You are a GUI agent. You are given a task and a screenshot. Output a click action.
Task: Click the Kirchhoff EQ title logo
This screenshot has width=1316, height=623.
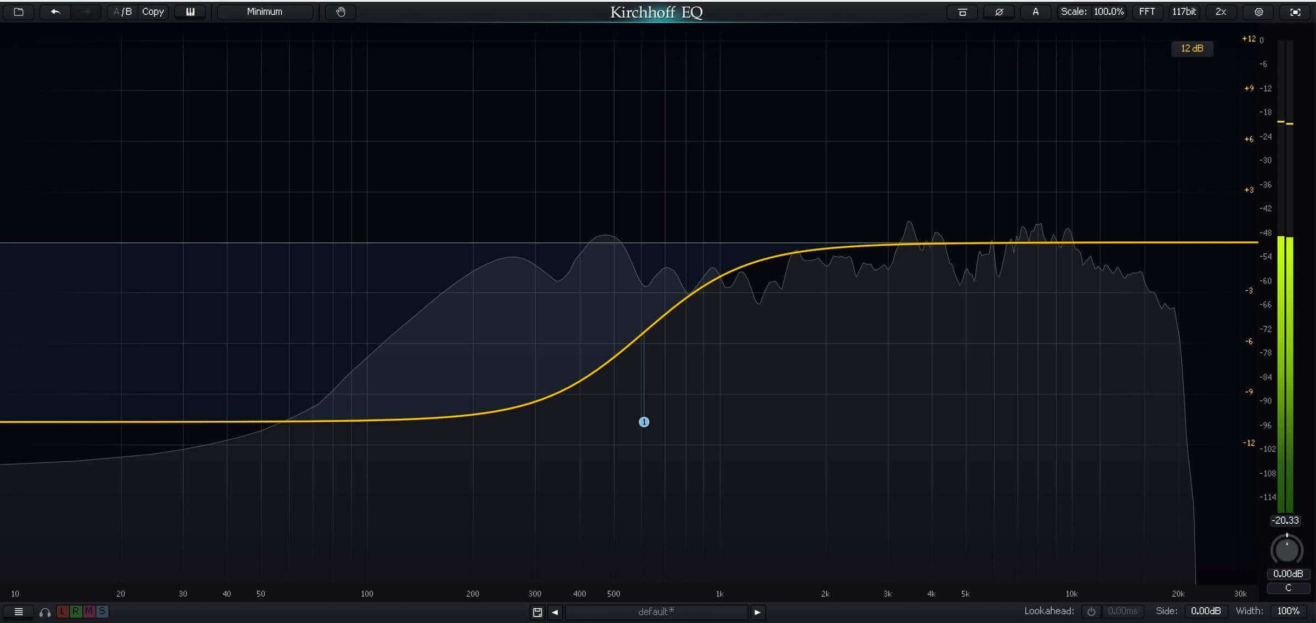(x=656, y=12)
